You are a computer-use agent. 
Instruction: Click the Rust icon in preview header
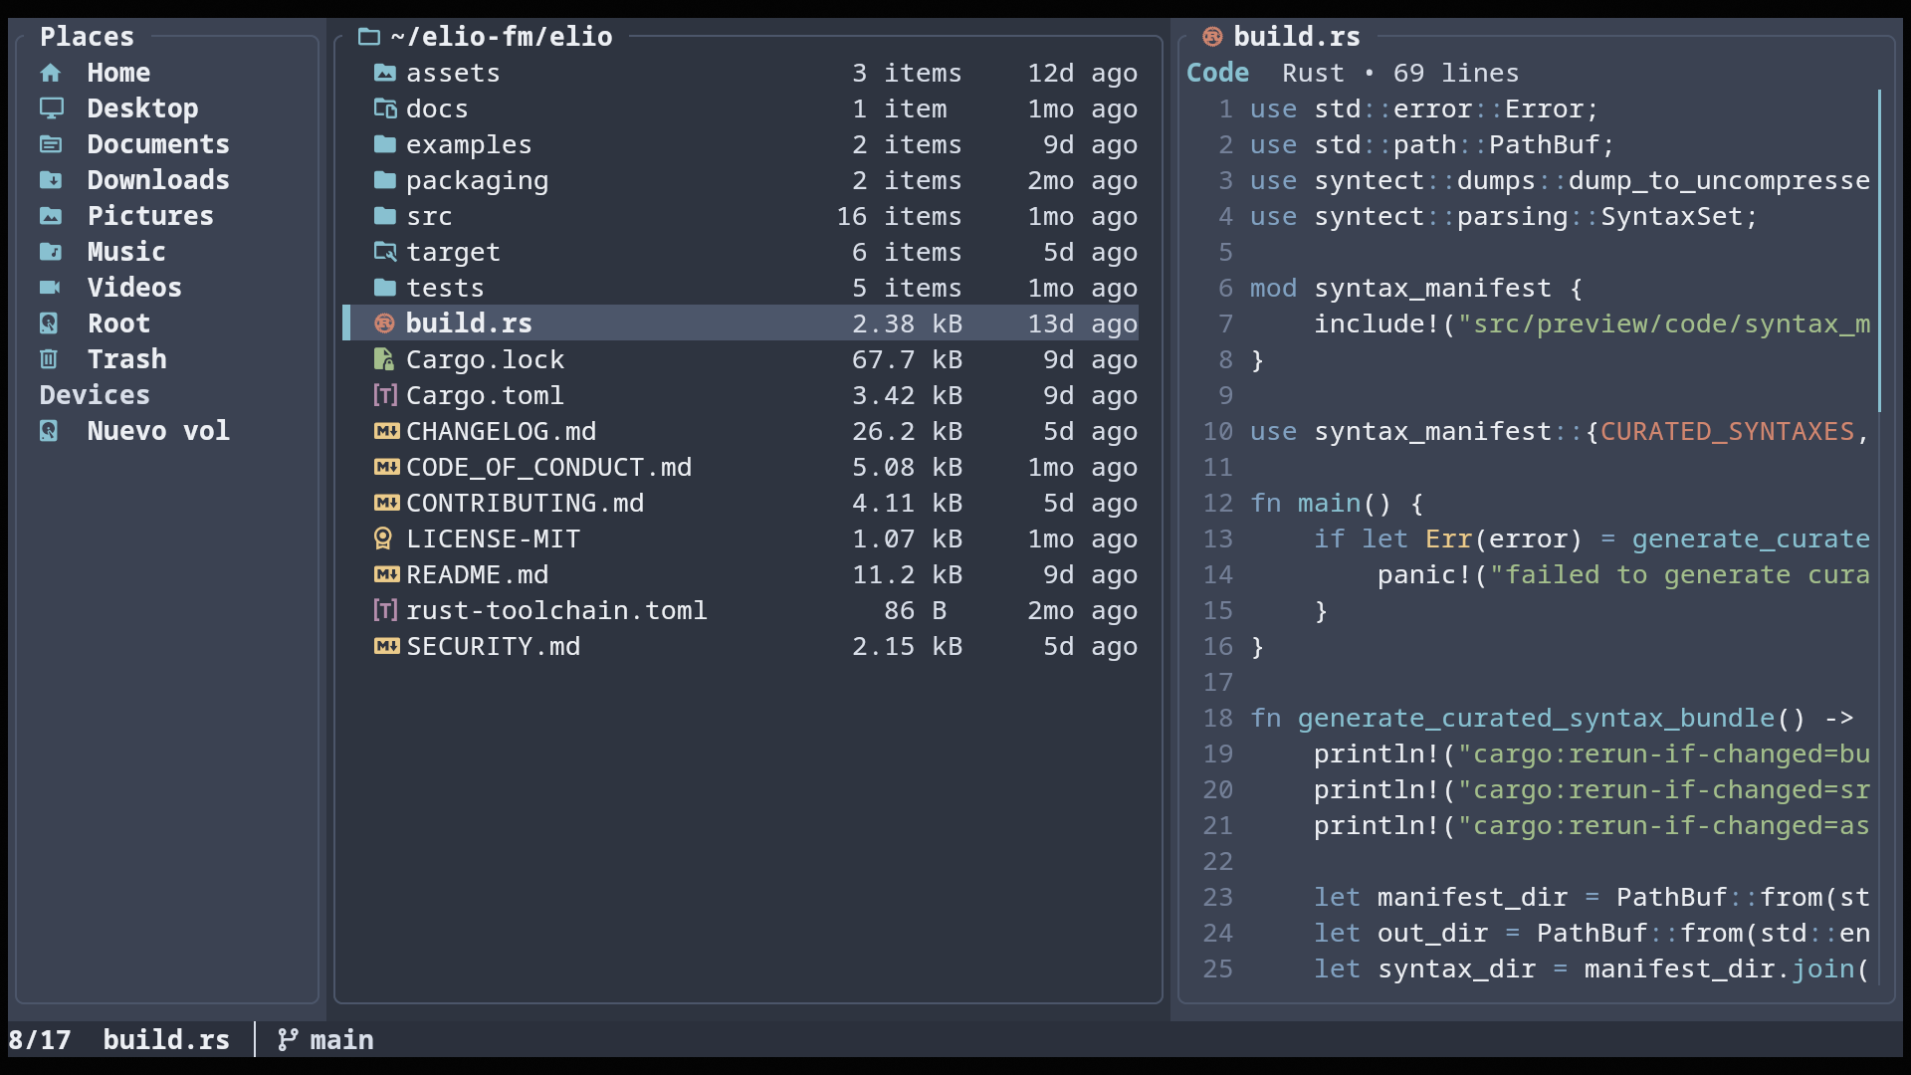[x=1212, y=37]
